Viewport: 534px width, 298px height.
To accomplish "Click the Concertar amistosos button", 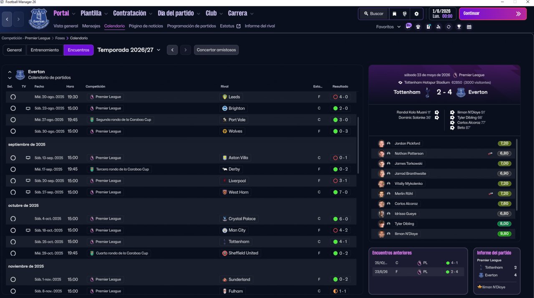I will pos(216,50).
